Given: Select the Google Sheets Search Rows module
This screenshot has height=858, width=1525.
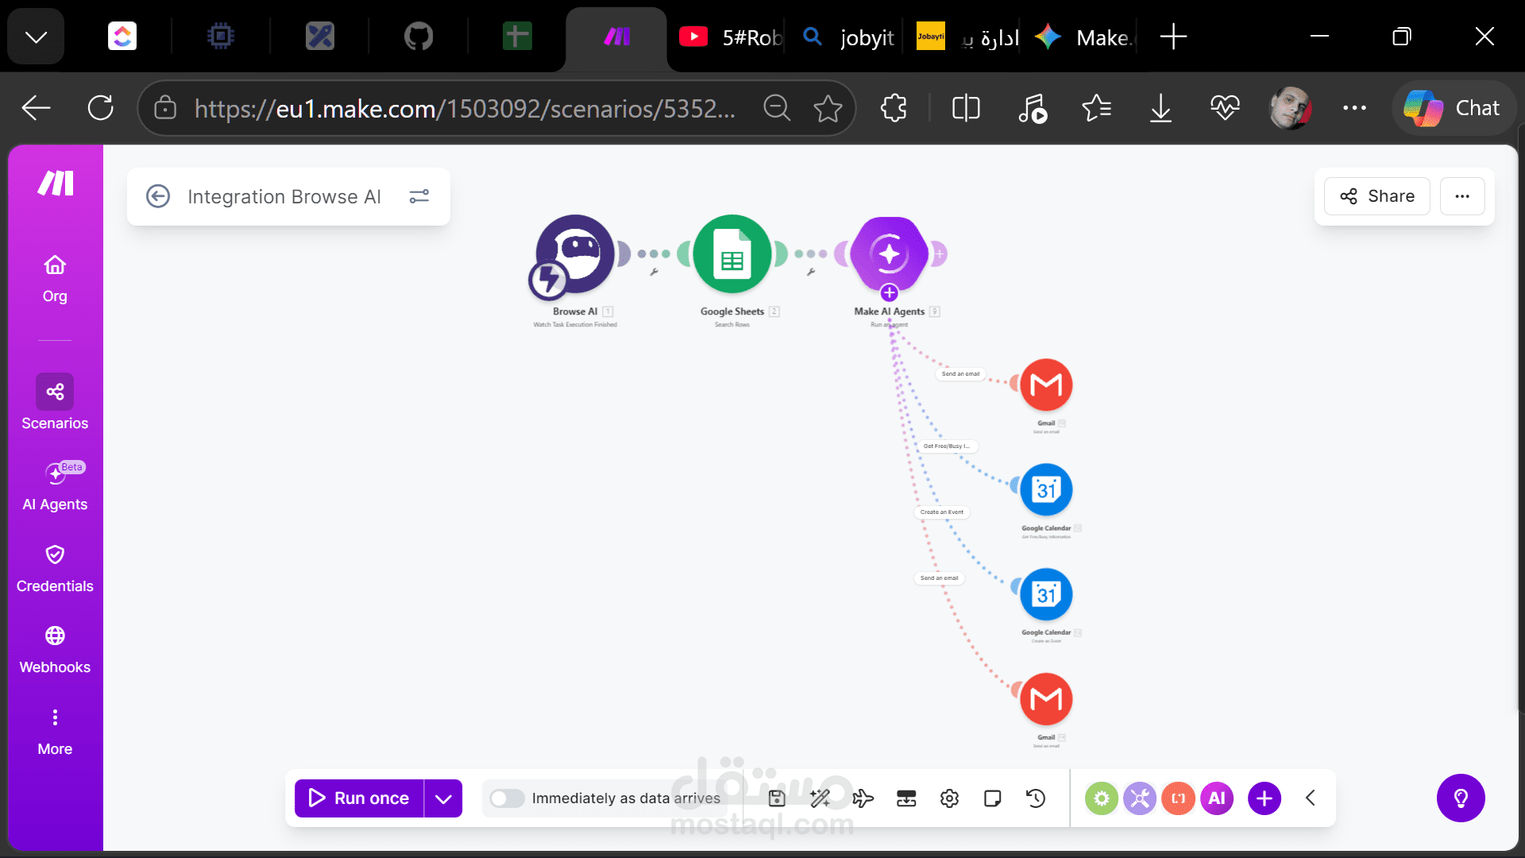Looking at the screenshot, I should coord(732,254).
